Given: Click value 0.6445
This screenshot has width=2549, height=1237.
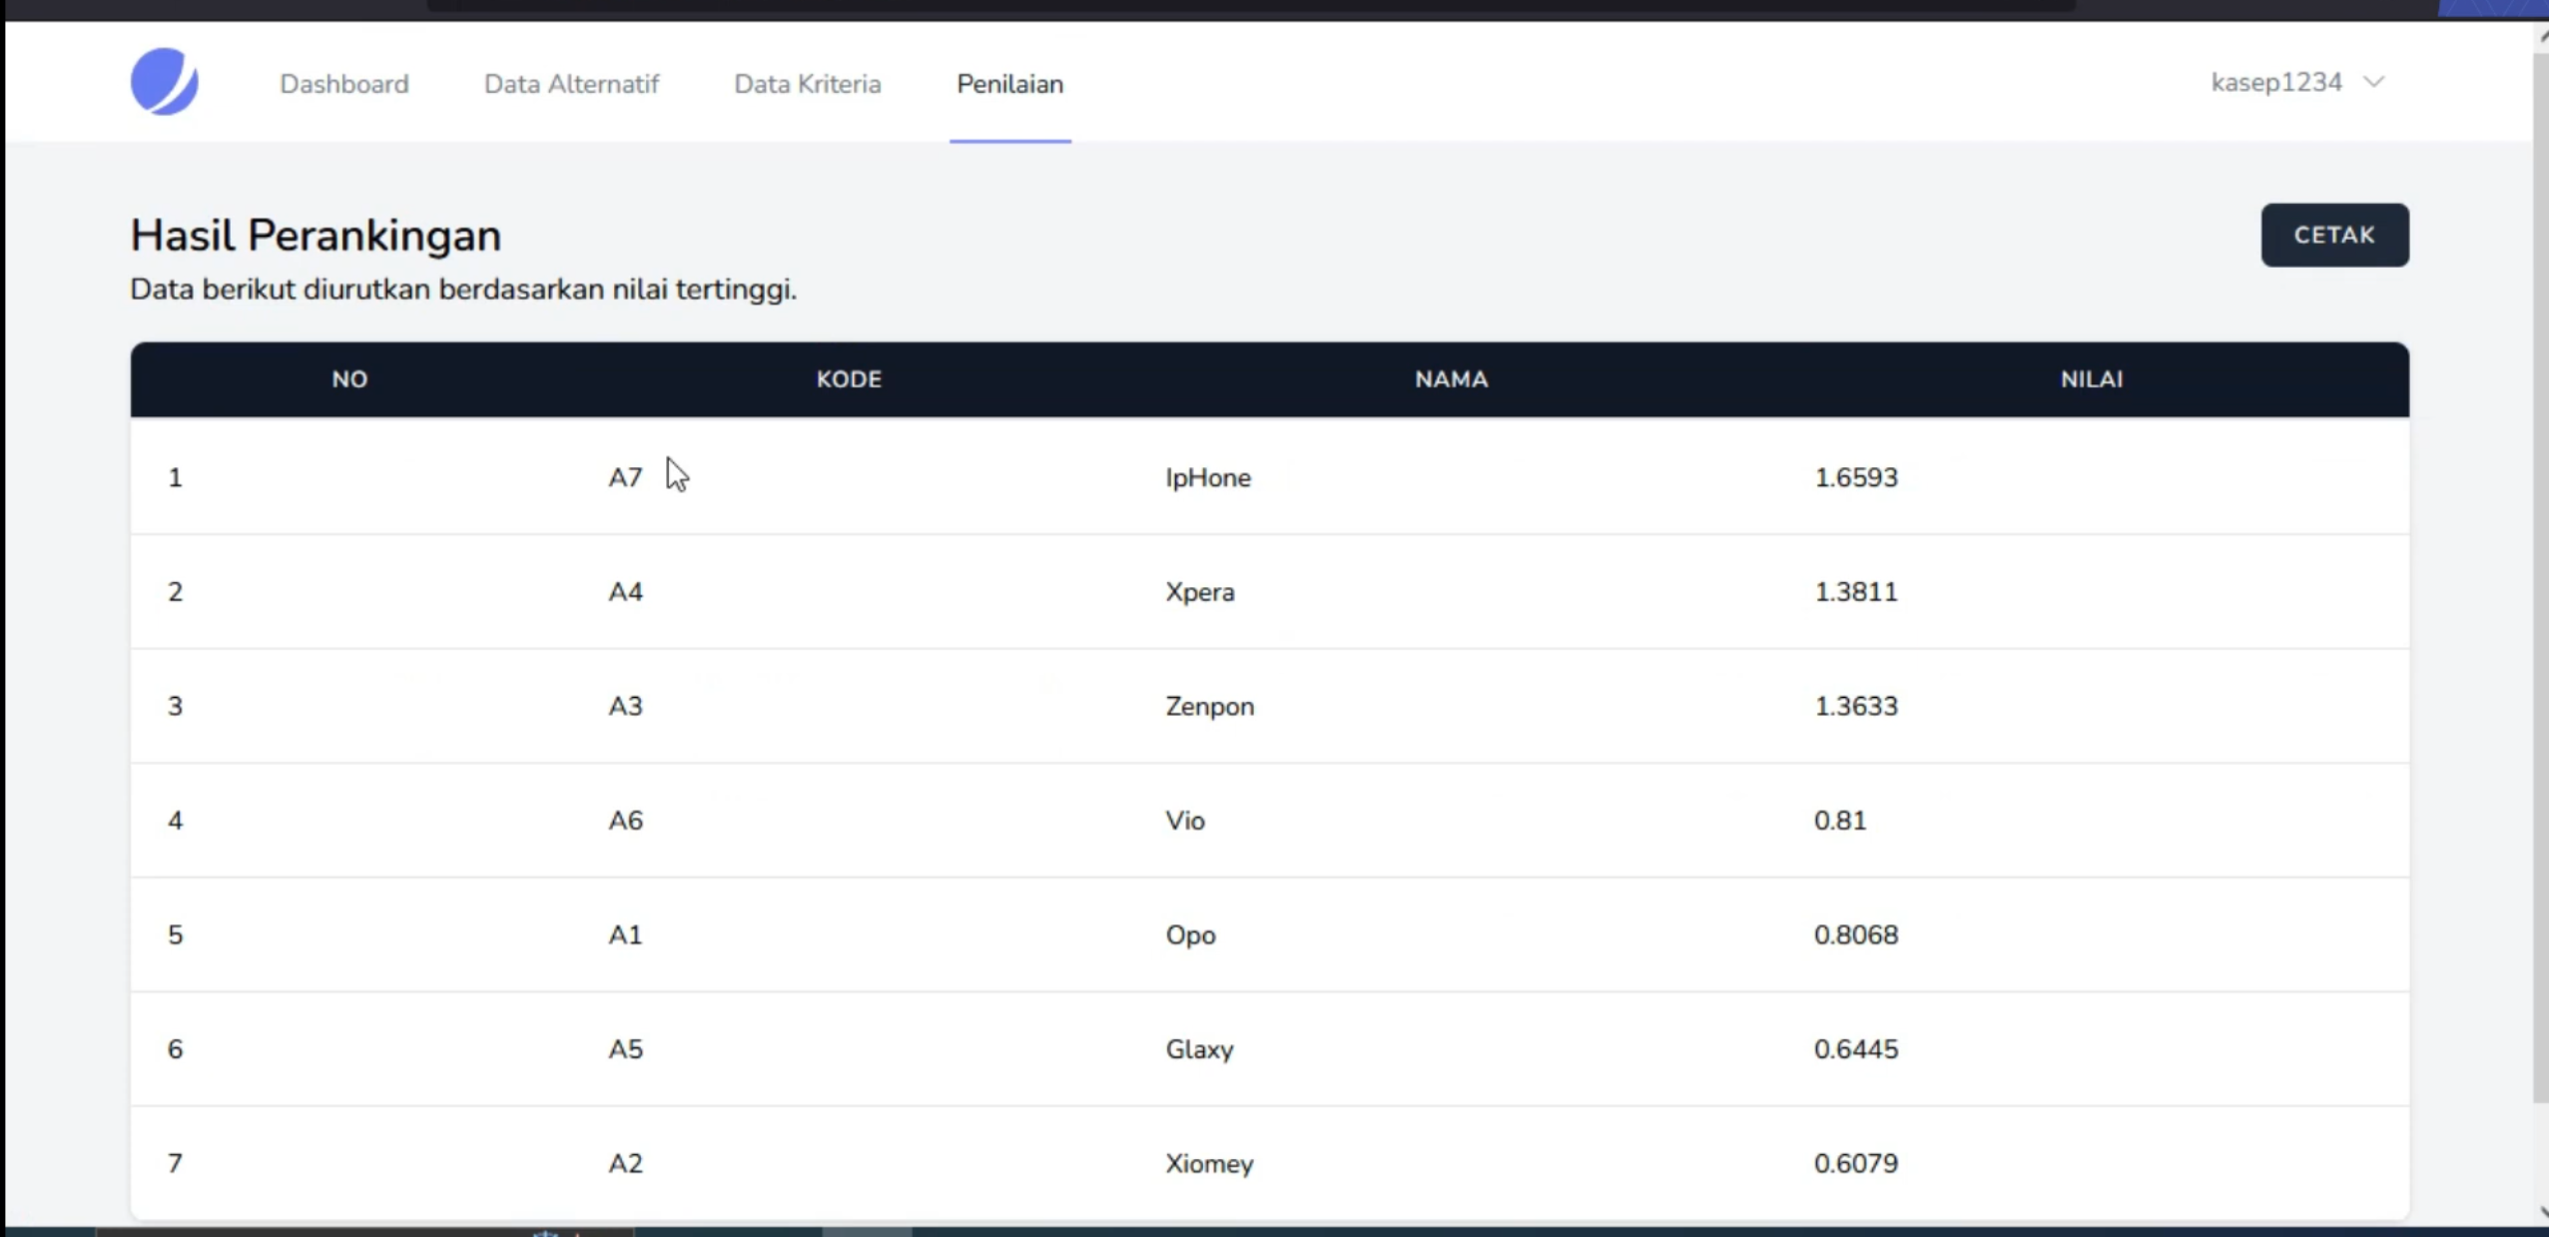Looking at the screenshot, I should tap(1856, 1049).
